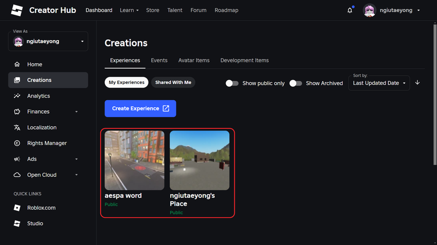This screenshot has height=245, width=437.
Task: Reverse sort order with arrow icon
Action: coord(418,83)
